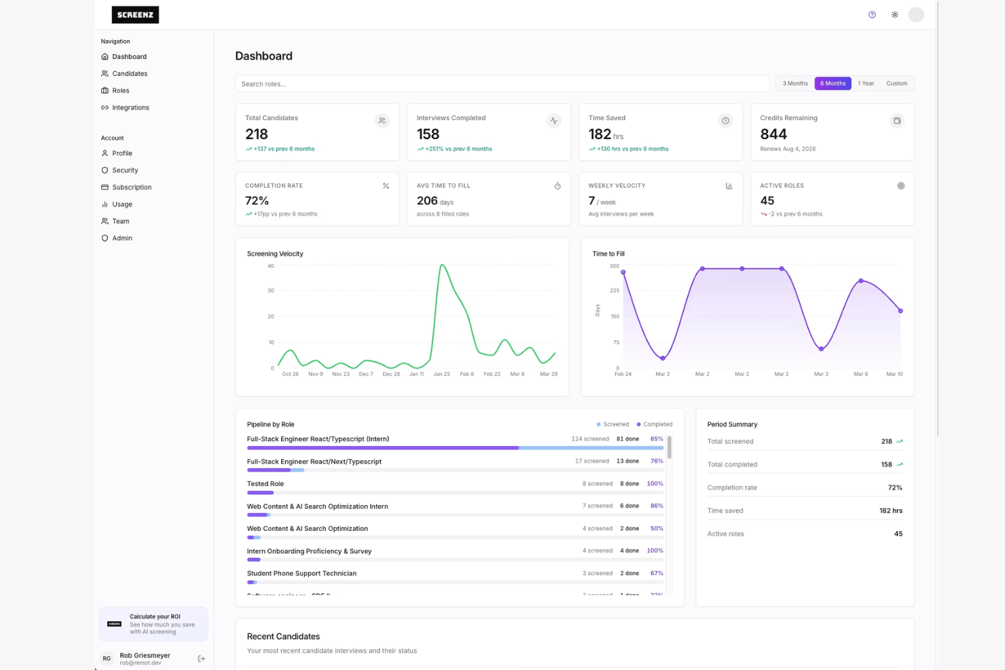Click the Admin shield icon in sidebar
1005x670 pixels.
(105, 238)
